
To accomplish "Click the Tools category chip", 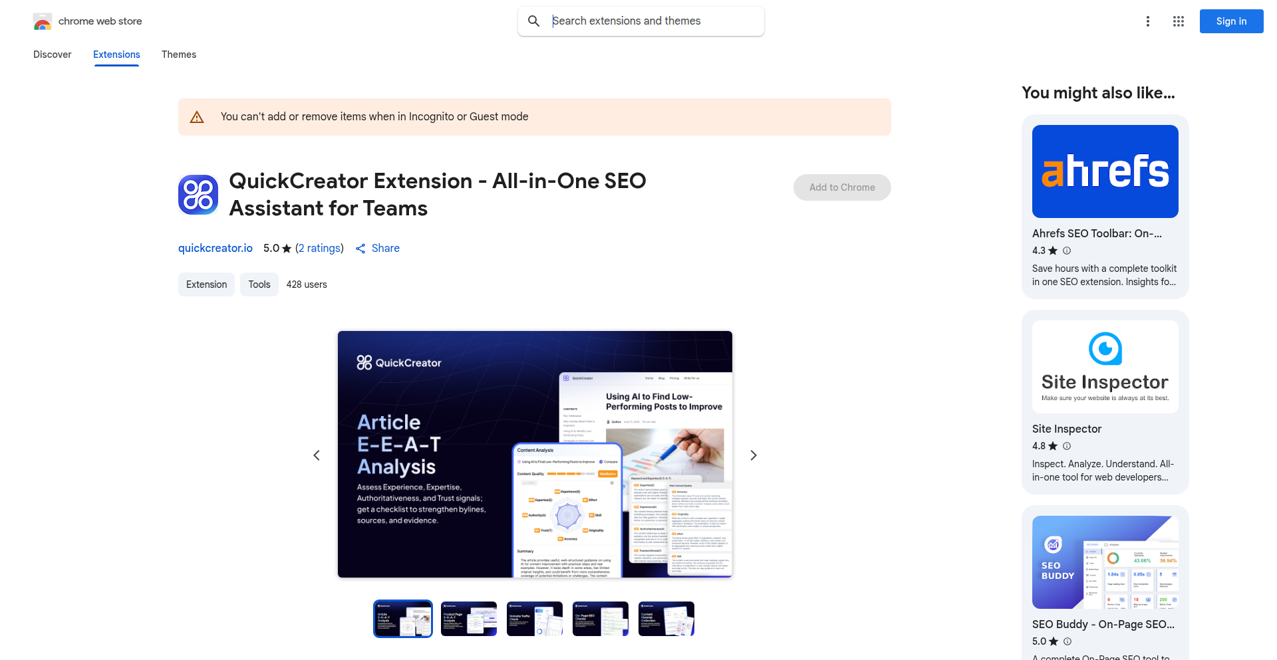I will pos(259,284).
